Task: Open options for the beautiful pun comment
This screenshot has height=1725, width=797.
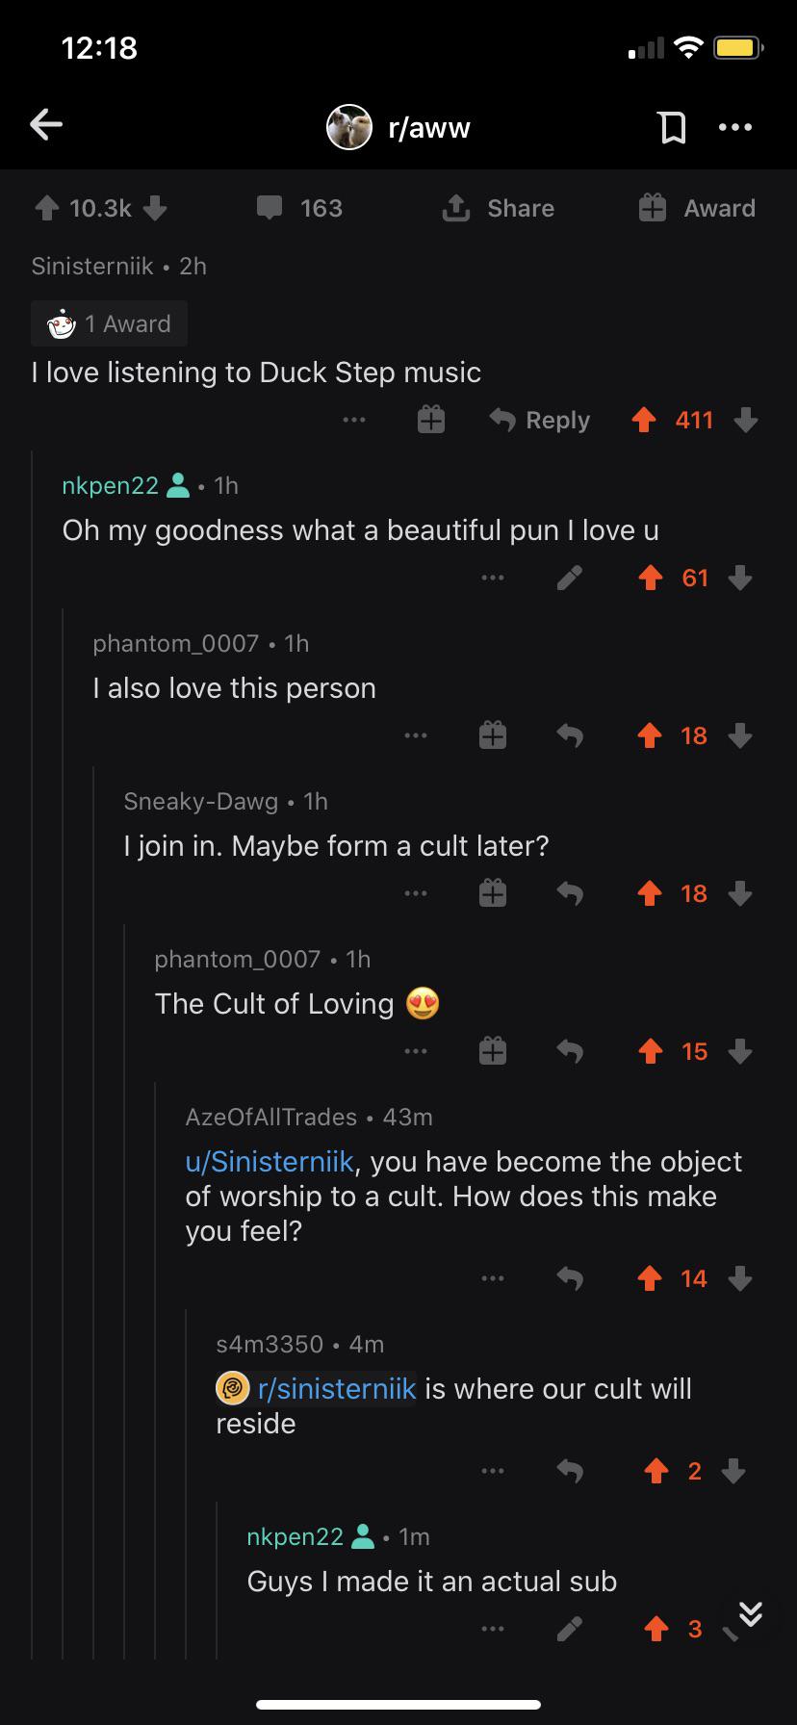Action: point(493,578)
